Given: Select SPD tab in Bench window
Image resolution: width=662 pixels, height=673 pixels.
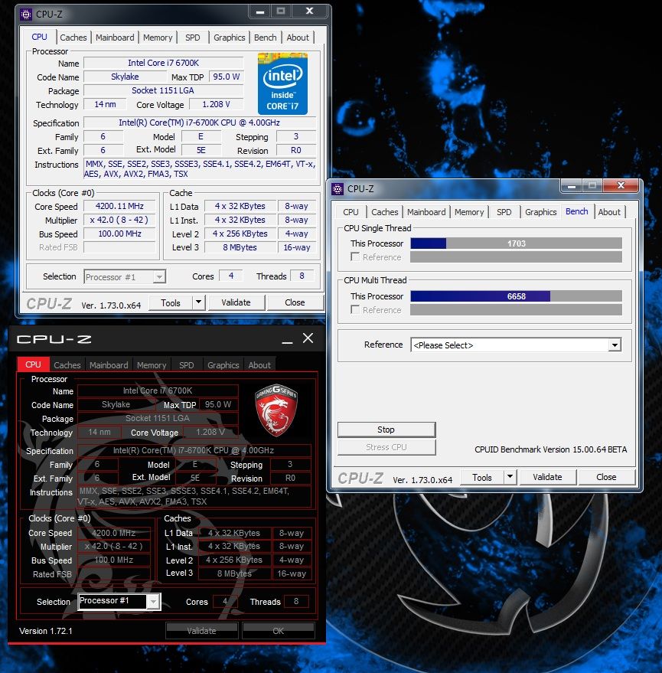Looking at the screenshot, I should pyautogui.click(x=504, y=212).
